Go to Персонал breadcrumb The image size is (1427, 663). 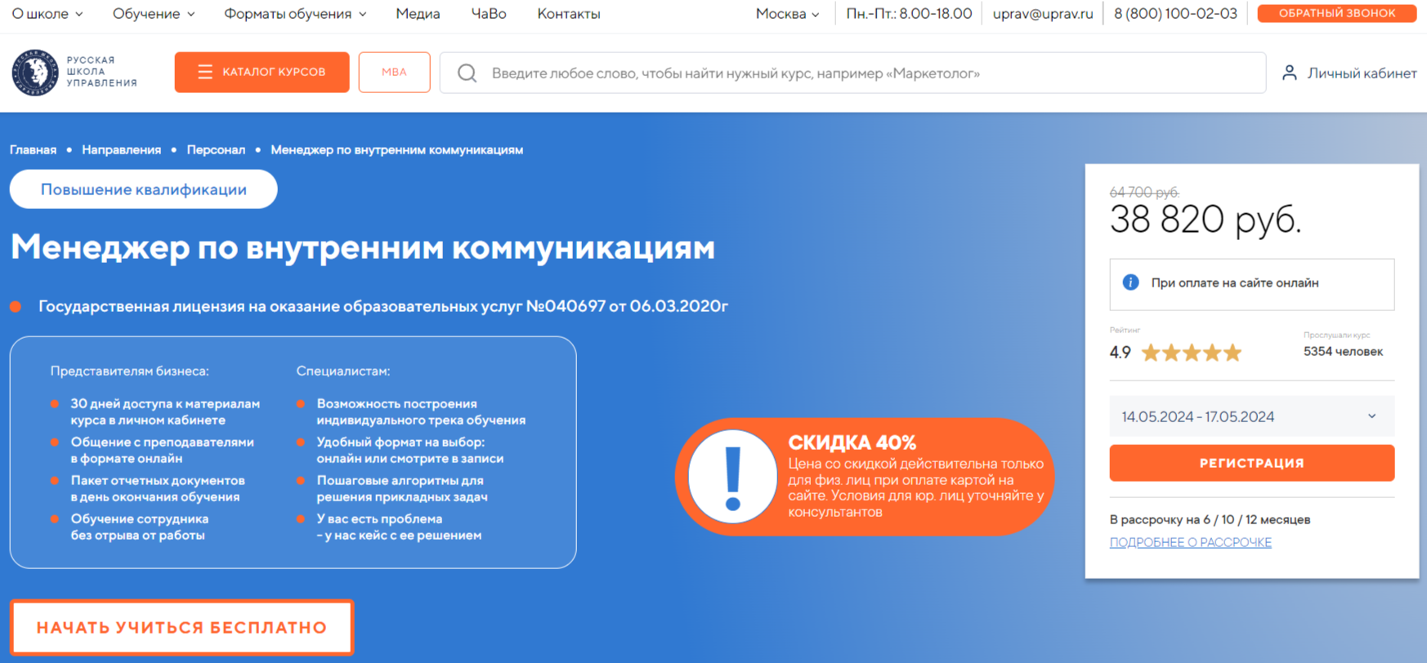tap(216, 149)
